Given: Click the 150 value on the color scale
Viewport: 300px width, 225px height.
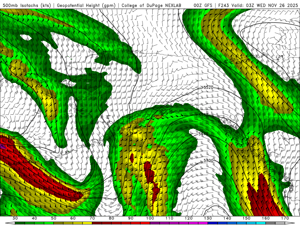Looking at the screenshot, I should click(x=247, y=218).
